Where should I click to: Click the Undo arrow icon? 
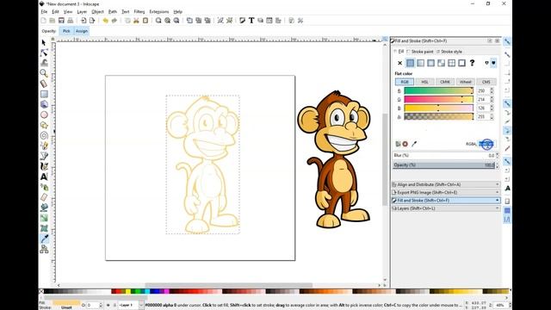click(x=105, y=21)
